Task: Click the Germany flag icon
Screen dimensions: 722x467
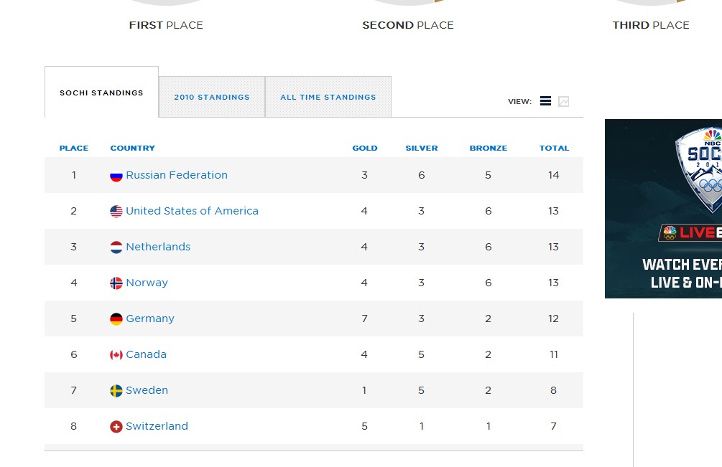Action: pyautogui.click(x=116, y=319)
